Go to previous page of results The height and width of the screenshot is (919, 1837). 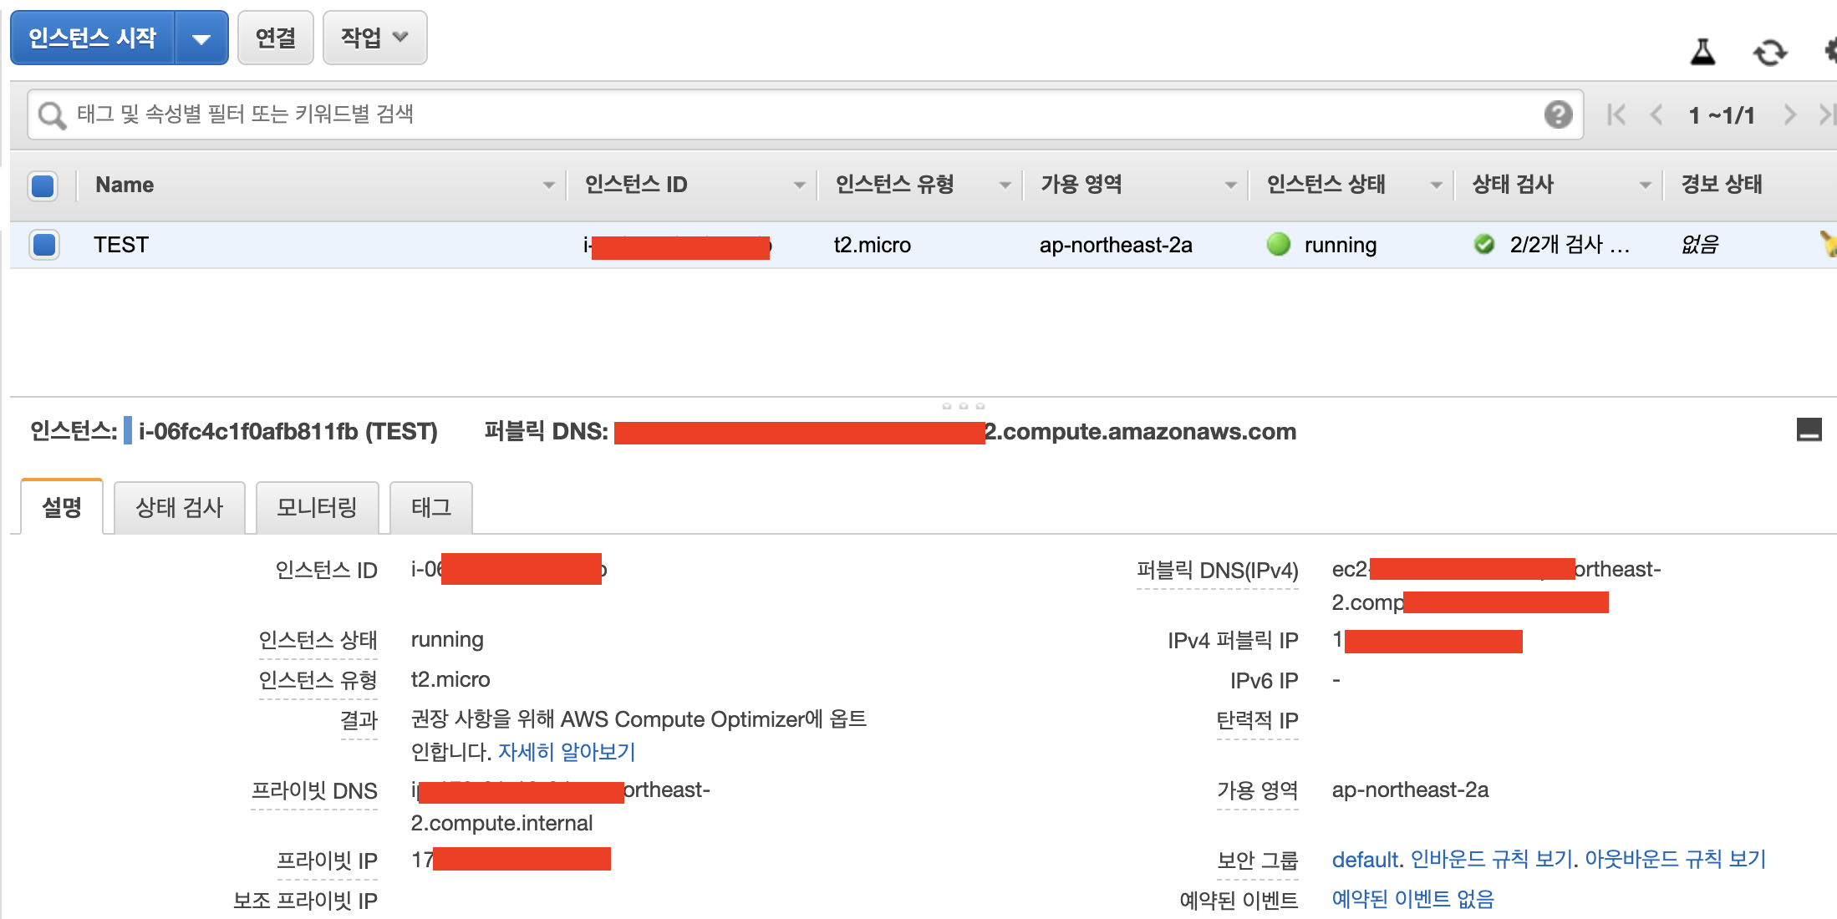tap(1656, 114)
